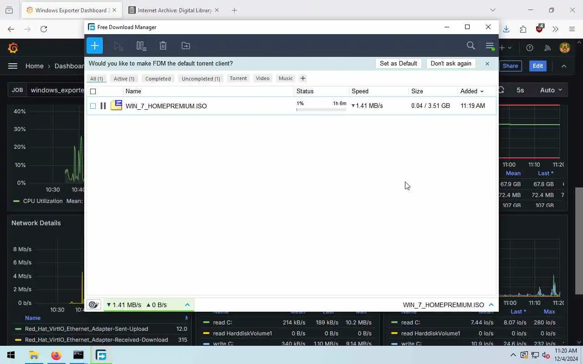Open the Auto refresh interval dropdown
583x364 pixels.
(x=551, y=90)
